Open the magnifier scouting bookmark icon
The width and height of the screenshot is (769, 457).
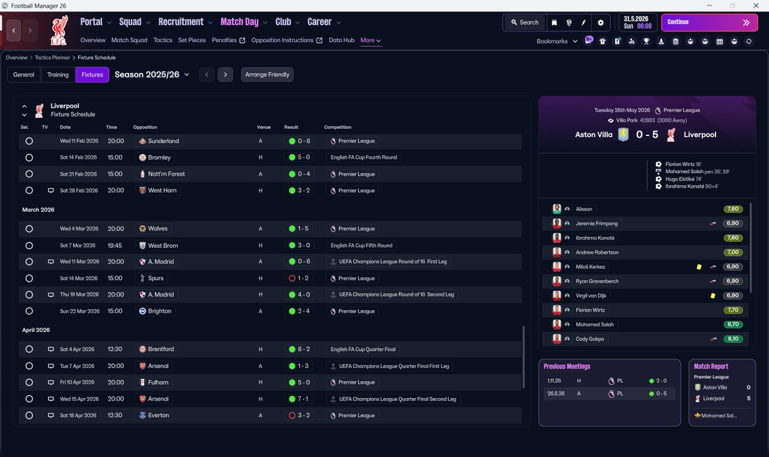(631, 41)
